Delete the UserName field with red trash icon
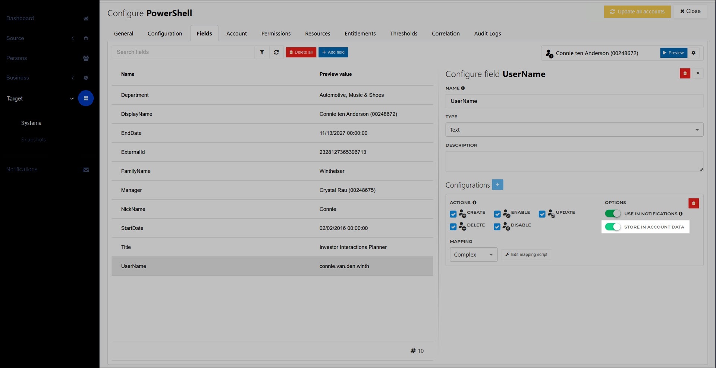 tap(685, 73)
